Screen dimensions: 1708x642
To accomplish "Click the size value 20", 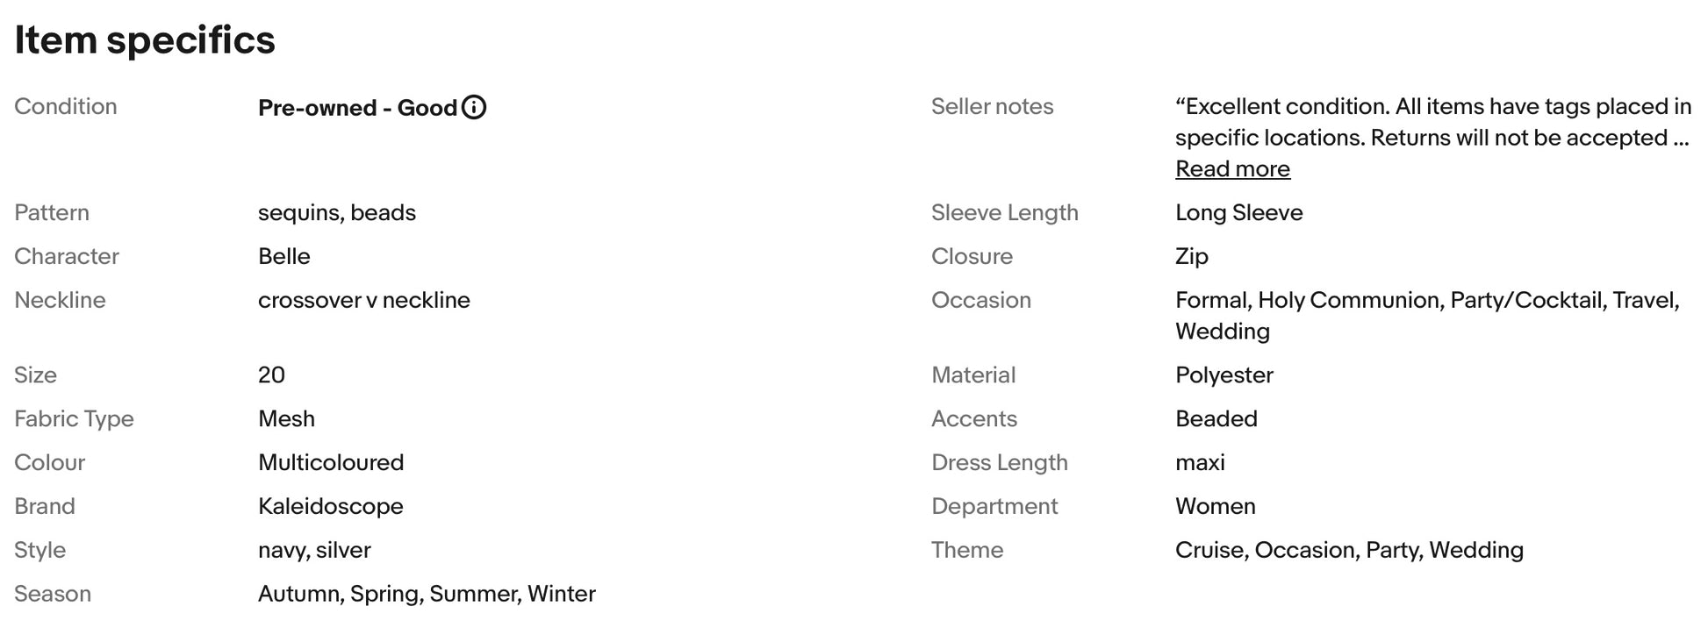I will point(271,374).
